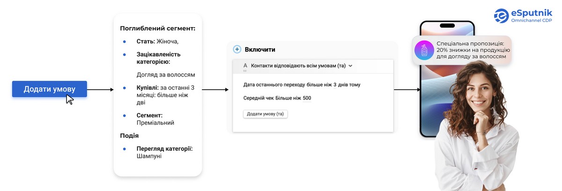Viewport: 562px width, 191px height.
Task: Click the plus icon beside "Включити"
Action: 237,50
